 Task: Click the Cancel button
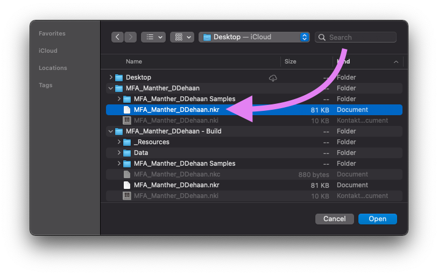point(334,219)
